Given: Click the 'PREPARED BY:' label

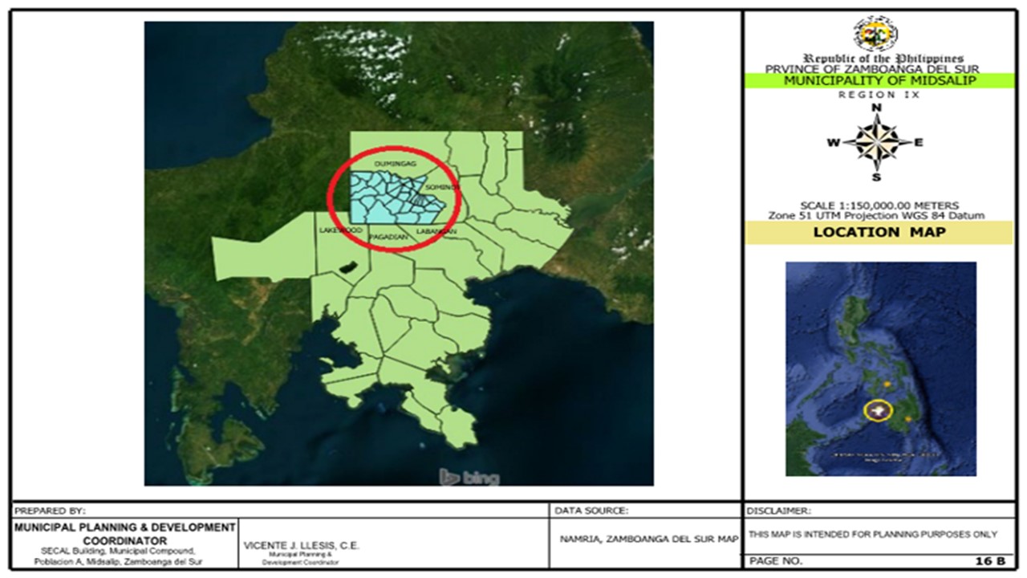Looking at the screenshot, I should coord(50,511).
